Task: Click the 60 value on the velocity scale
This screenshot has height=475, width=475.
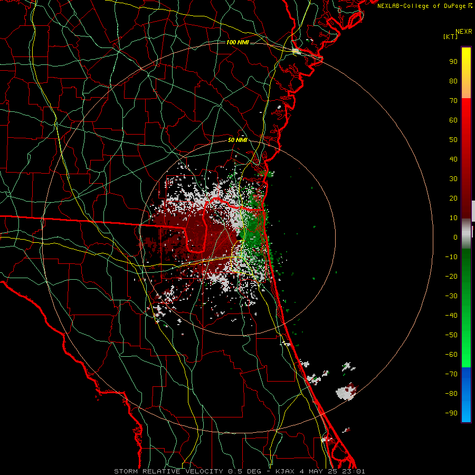Action: [x=453, y=120]
